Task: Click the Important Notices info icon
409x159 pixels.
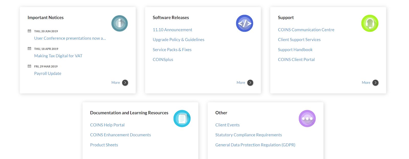Action: click(119, 23)
